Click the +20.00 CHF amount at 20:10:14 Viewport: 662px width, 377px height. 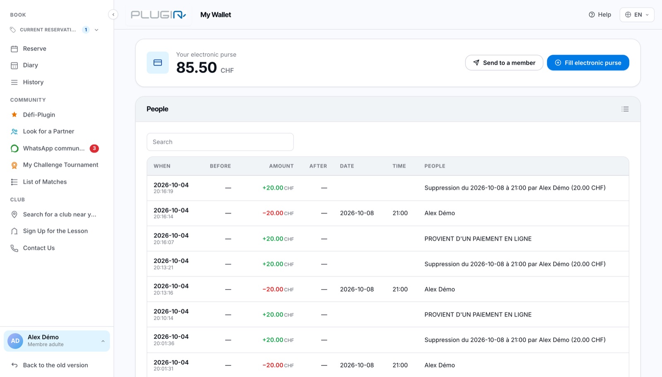(278, 315)
